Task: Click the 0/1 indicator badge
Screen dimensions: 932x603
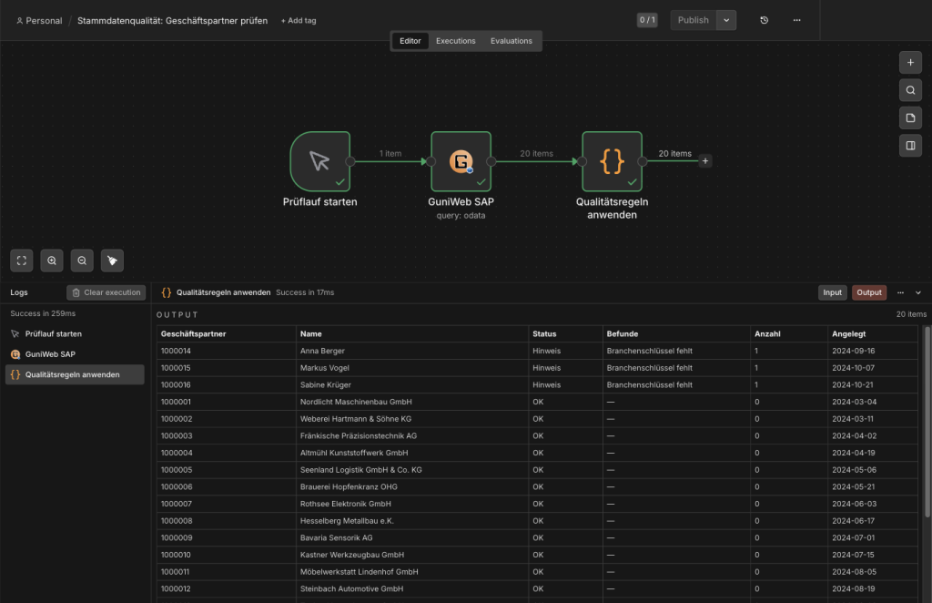Action: (647, 20)
